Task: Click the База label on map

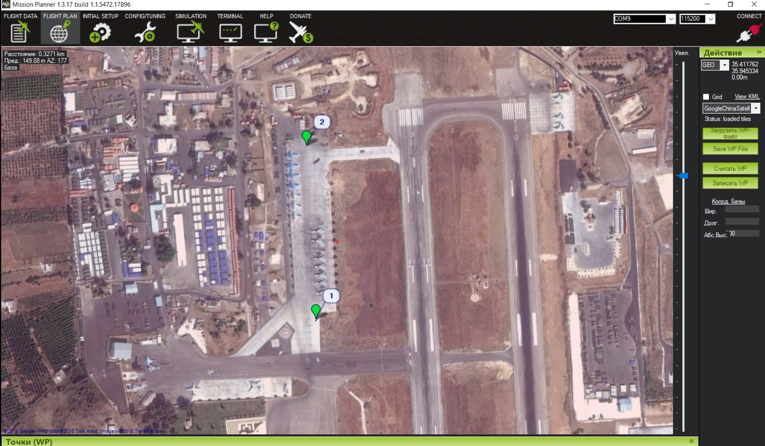Action: pyautogui.click(x=11, y=67)
